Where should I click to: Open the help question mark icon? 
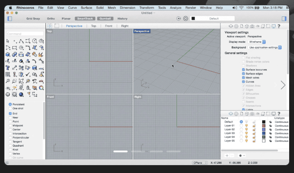coord(279,26)
